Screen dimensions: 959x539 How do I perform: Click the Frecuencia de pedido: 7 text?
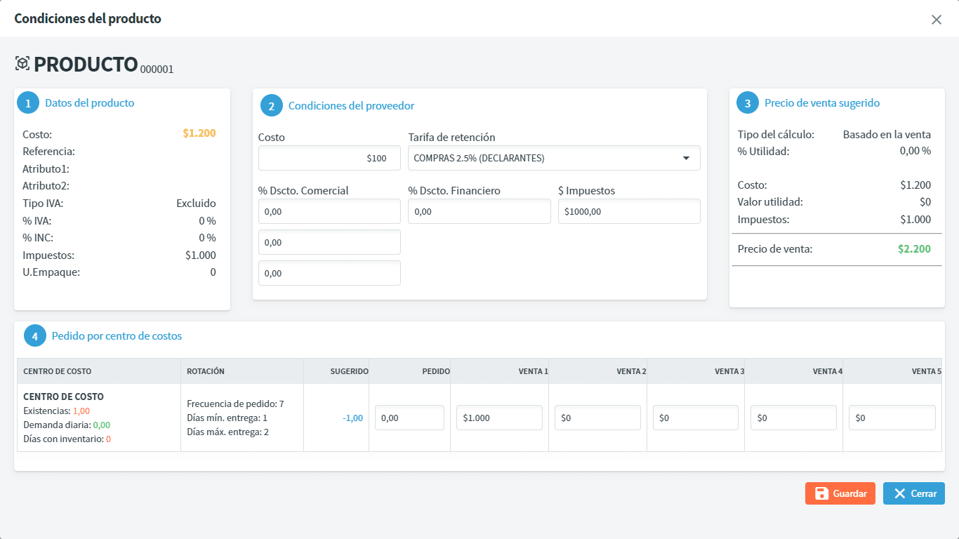click(x=235, y=404)
